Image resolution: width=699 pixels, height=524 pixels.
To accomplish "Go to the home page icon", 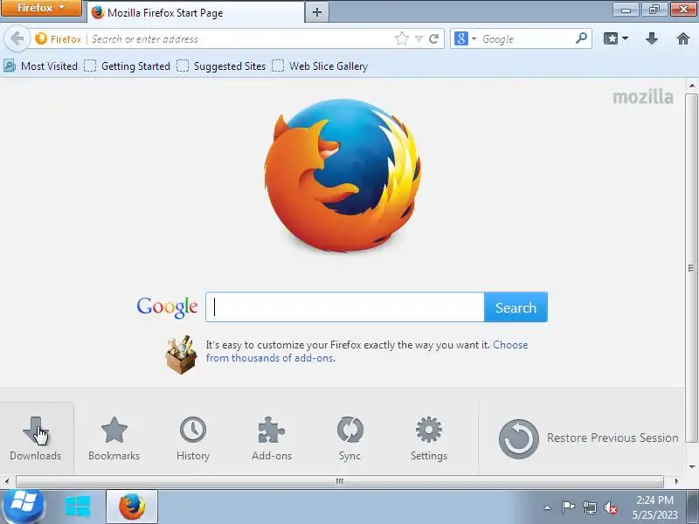I will pyautogui.click(x=683, y=38).
